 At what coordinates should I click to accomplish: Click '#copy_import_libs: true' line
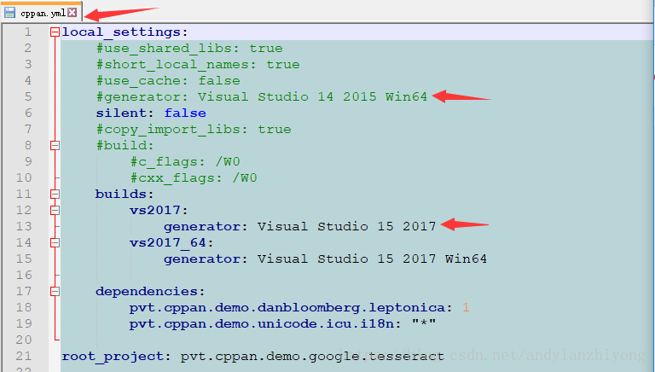(x=194, y=130)
